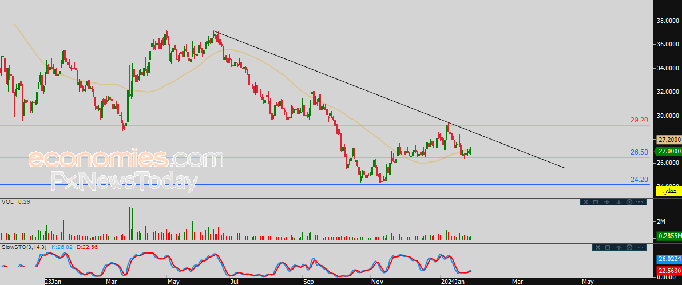The width and height of the screenshot is (682, 285).
Task: Open the VOL panel more-options dots
Action: (x=640, y=202)
